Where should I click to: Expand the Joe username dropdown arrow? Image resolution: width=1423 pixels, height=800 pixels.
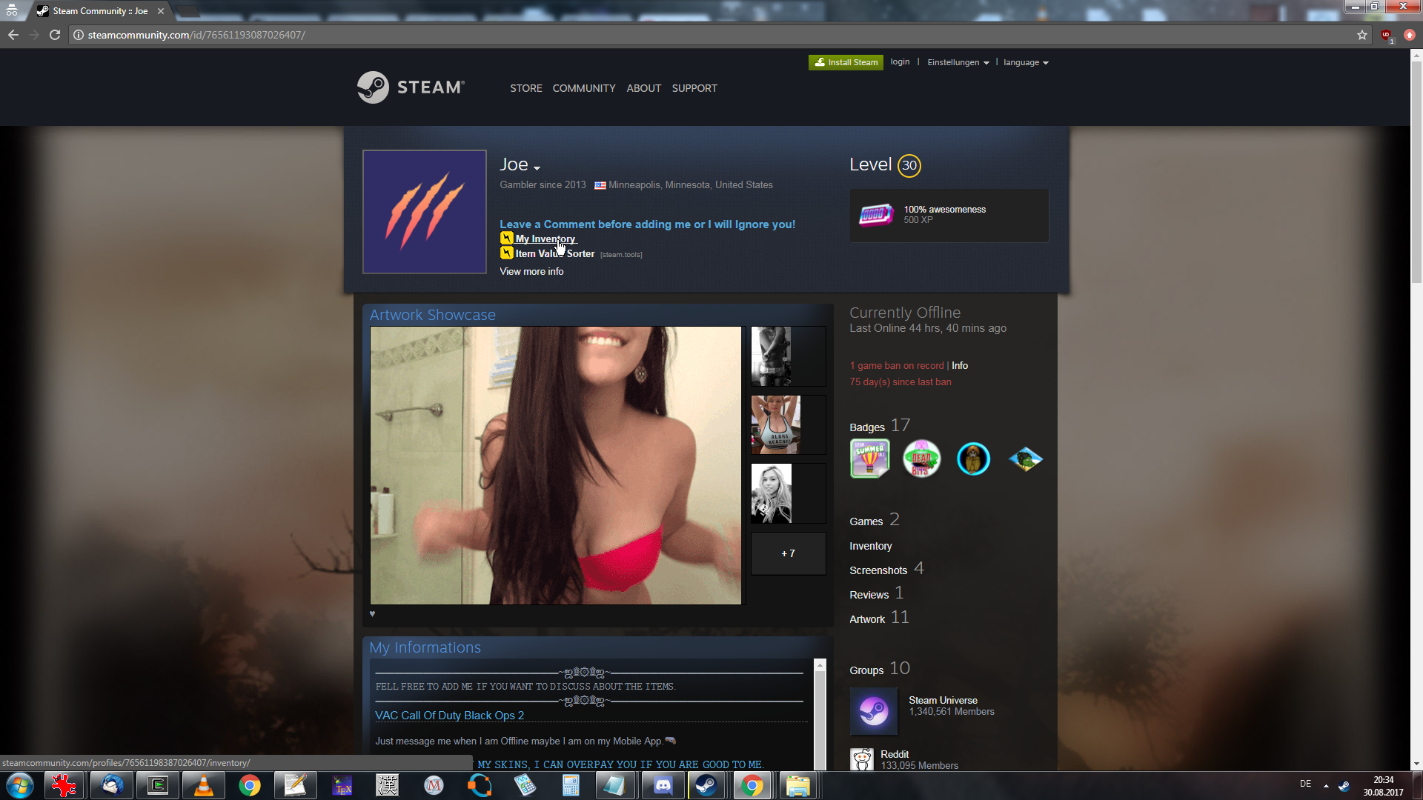[x=537, y=168]
